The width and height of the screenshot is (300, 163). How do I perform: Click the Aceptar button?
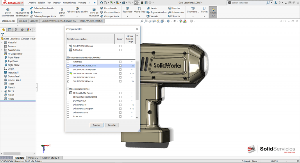coord(96,125)
